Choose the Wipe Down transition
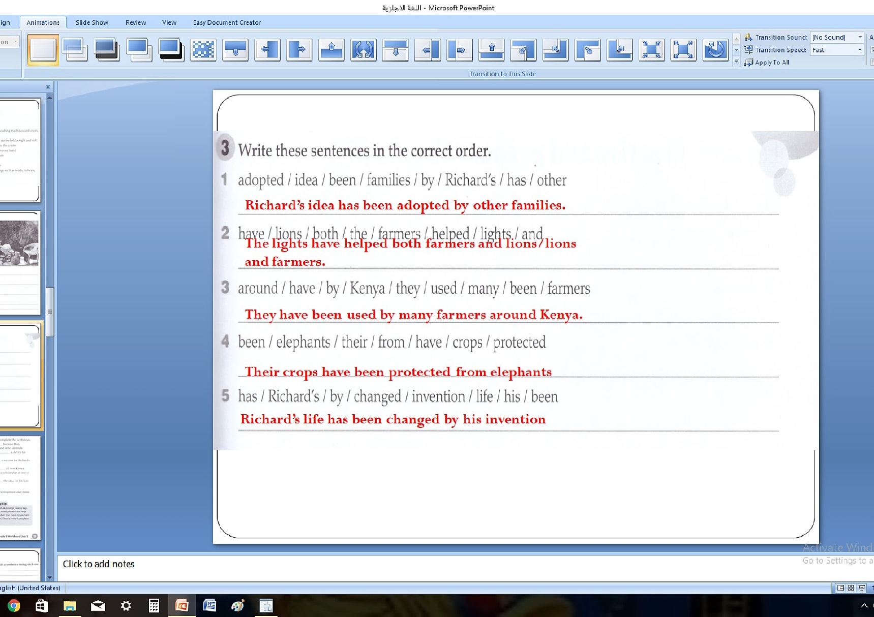The height and width of the screenshot is (617, 874). (x=235, y=50)
